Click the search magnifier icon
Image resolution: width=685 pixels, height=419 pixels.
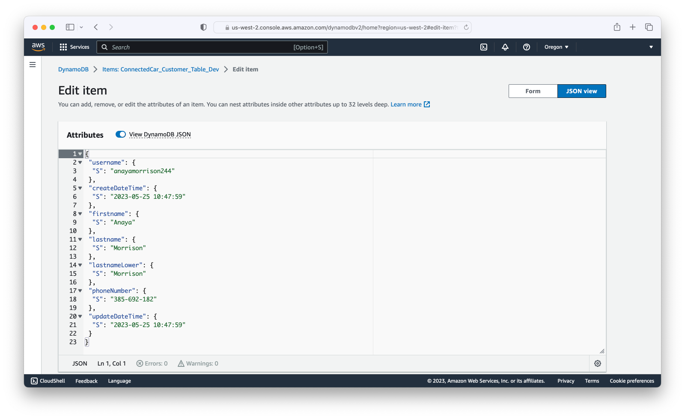(104, 47)
